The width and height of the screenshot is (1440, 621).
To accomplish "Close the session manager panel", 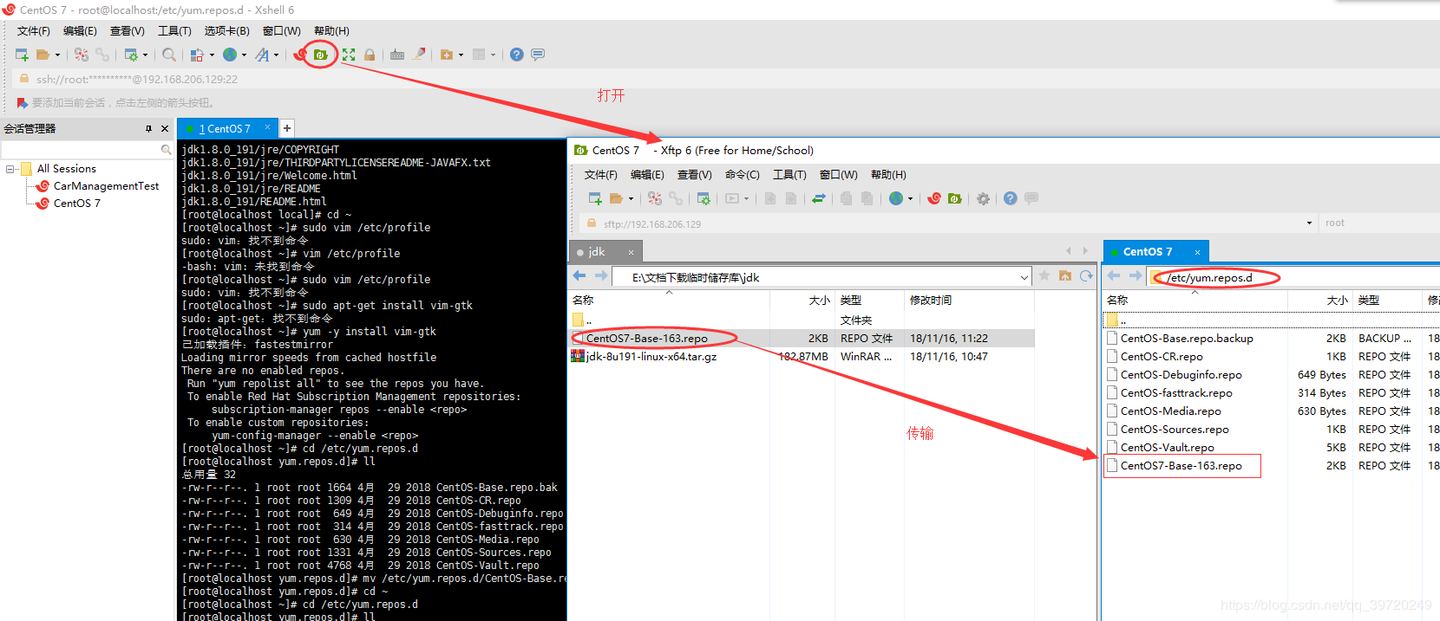I will coord(165,128).
